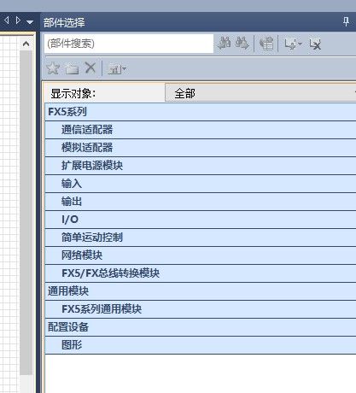Open the module icon dropdown next to delete
Image resolution: width=356 pixels, height=393 pixels.
click(117, 69)
